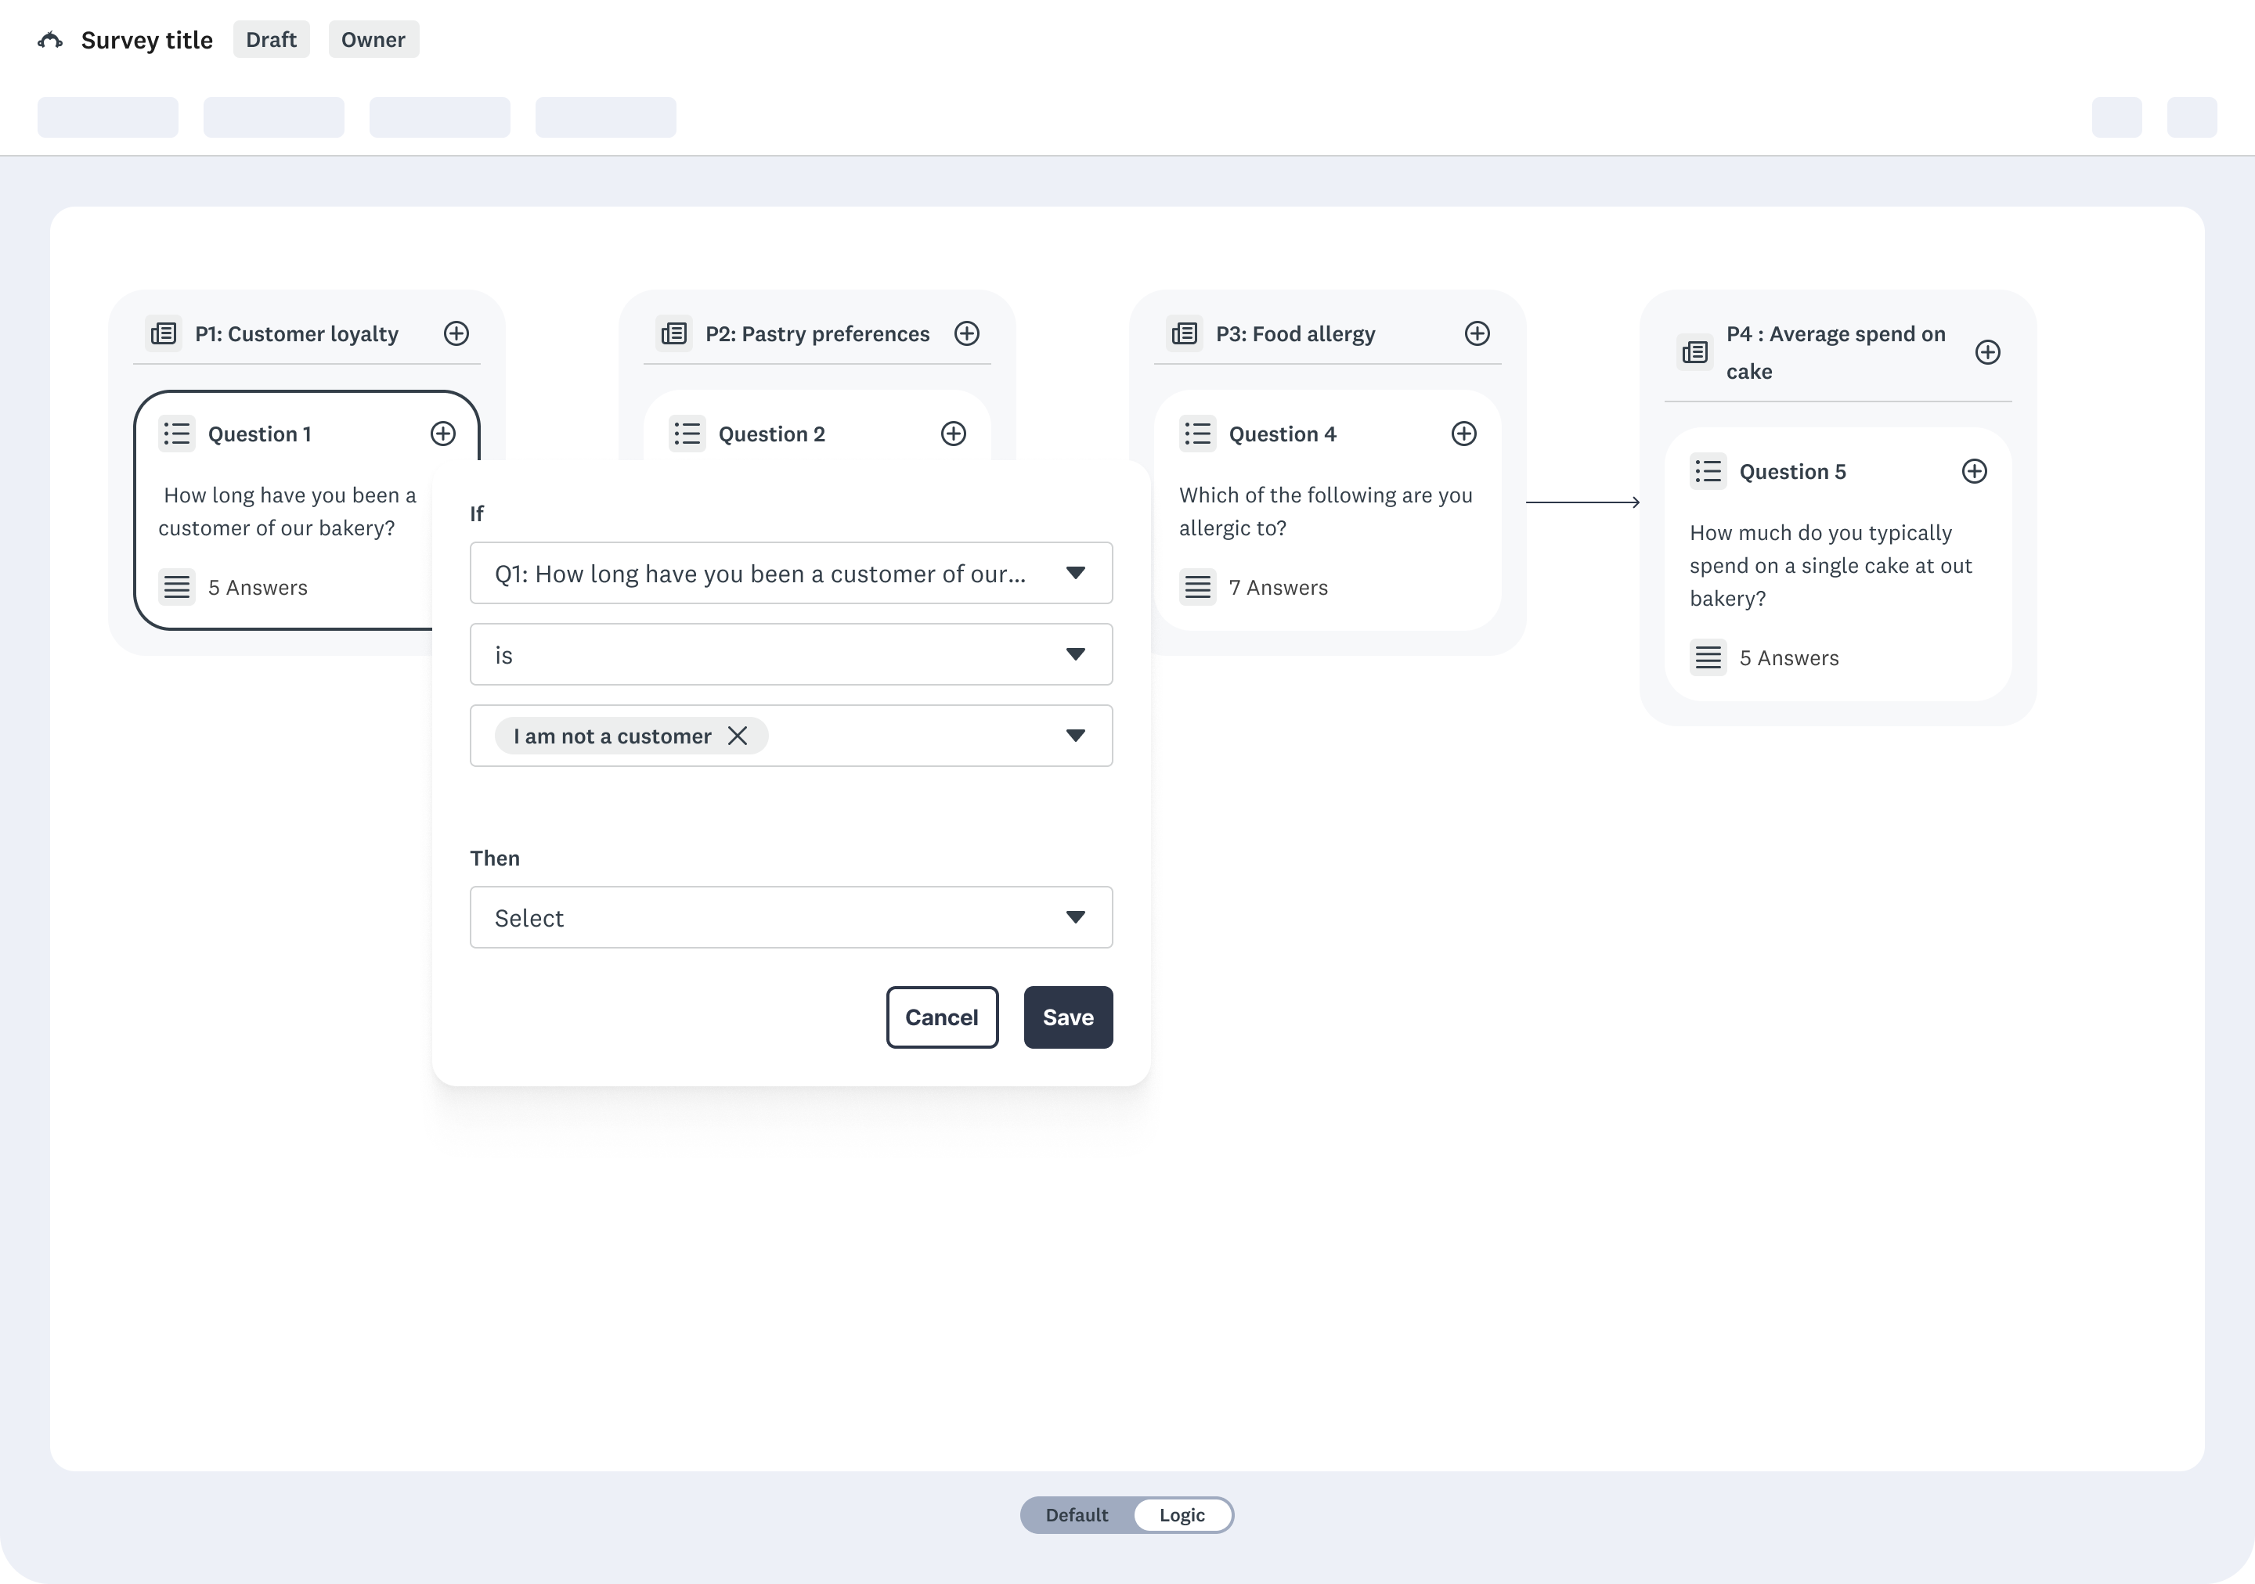Switch view to Logic mode
The width and height of the screenshot is (2255, 1584).
tap(1182, 1514)
